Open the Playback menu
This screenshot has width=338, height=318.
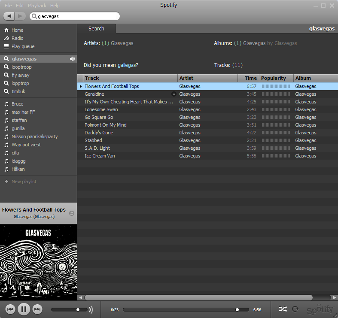coord(37,6)
